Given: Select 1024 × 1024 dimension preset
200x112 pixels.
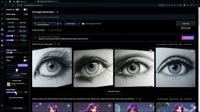Looking at the screenshot, I should [x=22, y=31].
